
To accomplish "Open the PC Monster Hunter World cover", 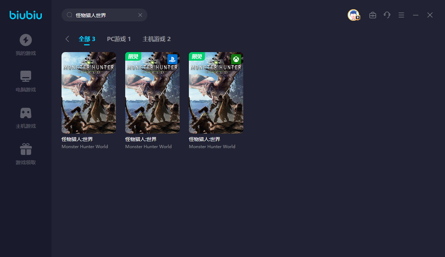I will tap(89, 93).
